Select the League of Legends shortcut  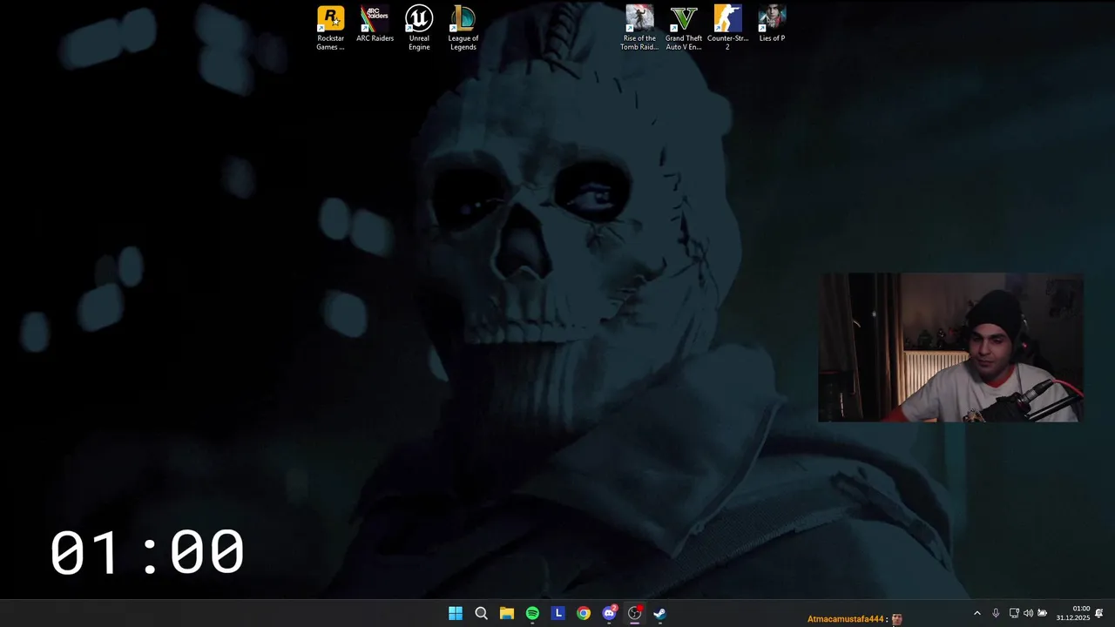pos(463,28)
